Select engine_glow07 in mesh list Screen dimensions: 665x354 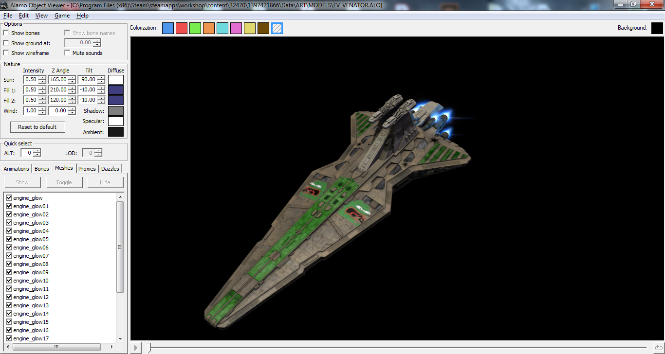(31, 256)
